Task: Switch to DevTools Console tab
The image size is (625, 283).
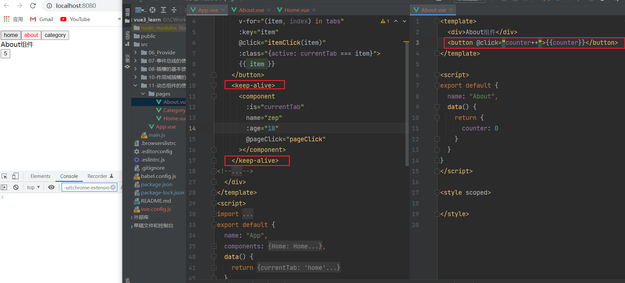Action: [x=69, y=176]
